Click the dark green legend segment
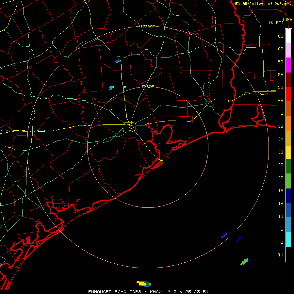The width and height of the screenshot is (294, 294). (288, 166)
